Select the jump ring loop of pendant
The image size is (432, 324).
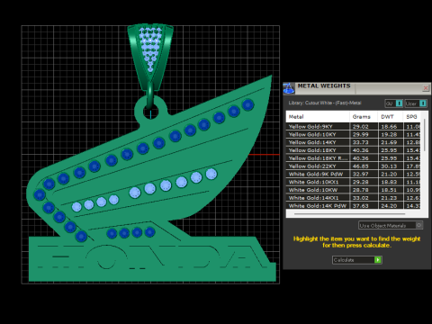pyautogui.click(x=150, y=111)
